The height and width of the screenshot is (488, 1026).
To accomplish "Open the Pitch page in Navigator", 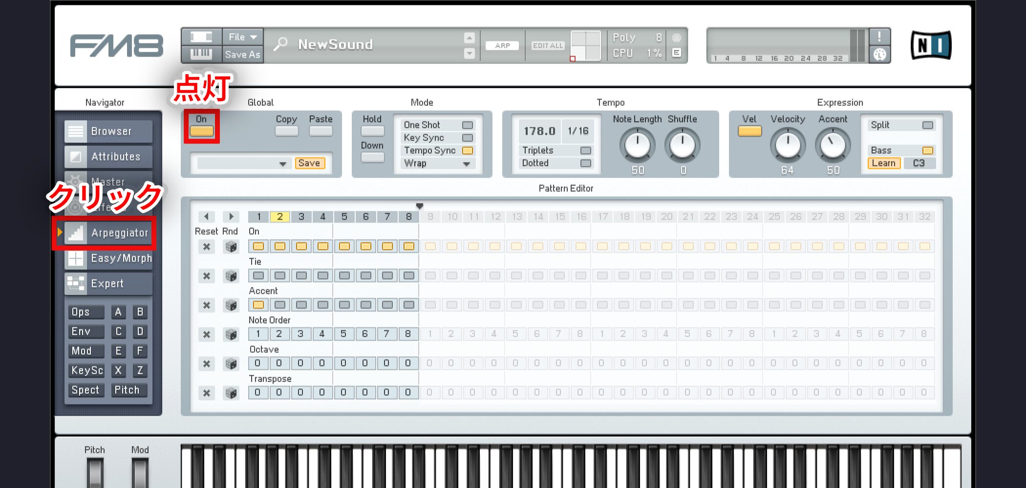I will [129, 390].
